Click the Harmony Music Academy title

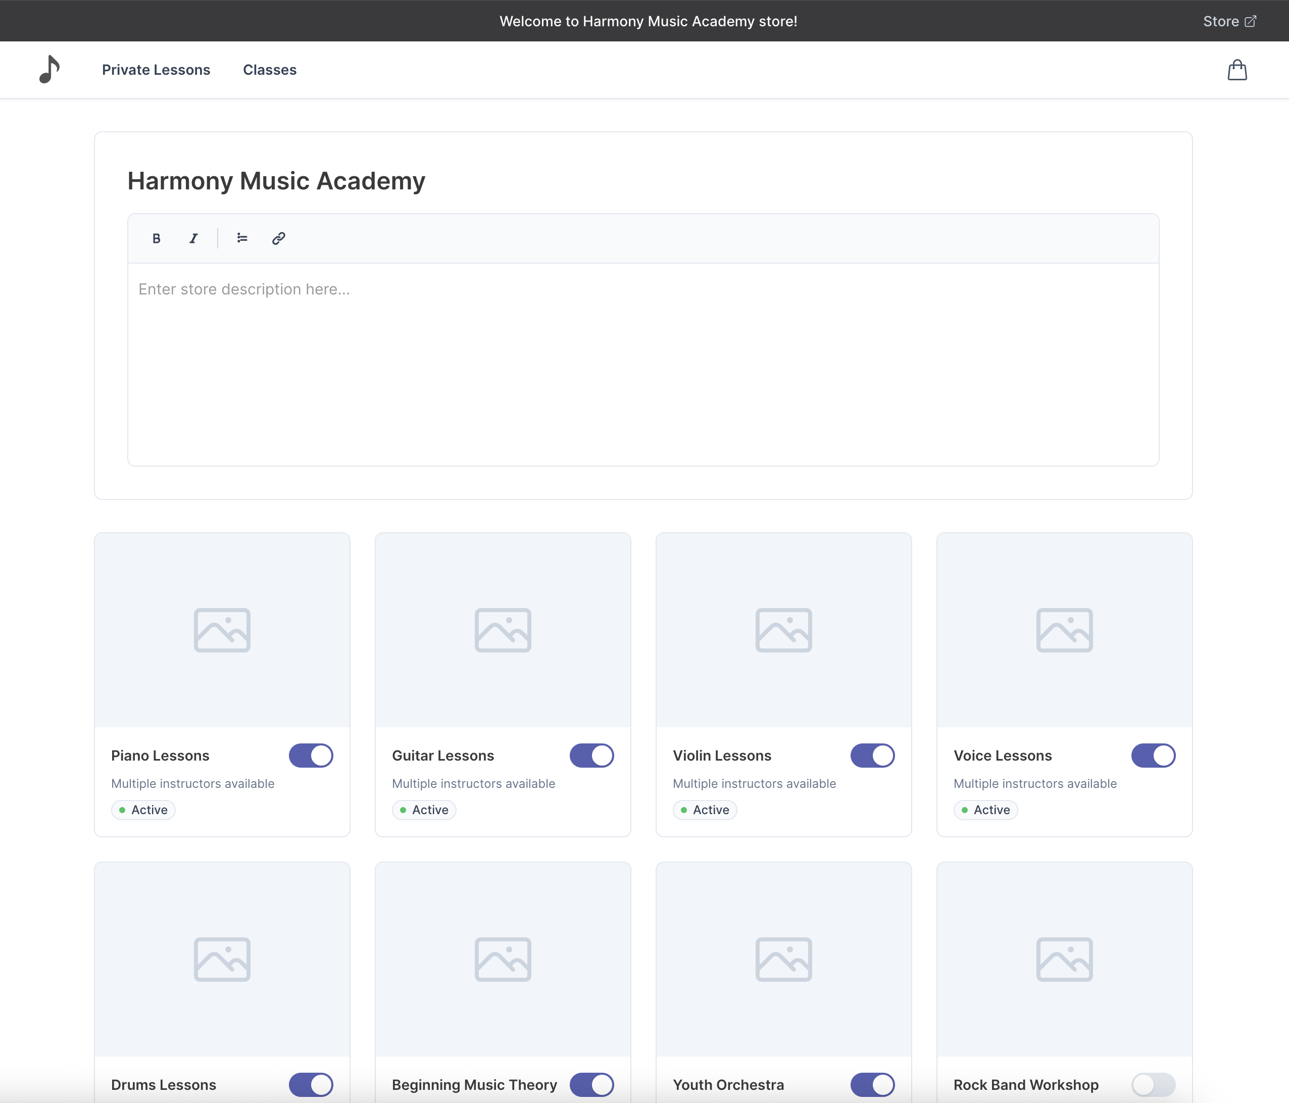(276, 181)
